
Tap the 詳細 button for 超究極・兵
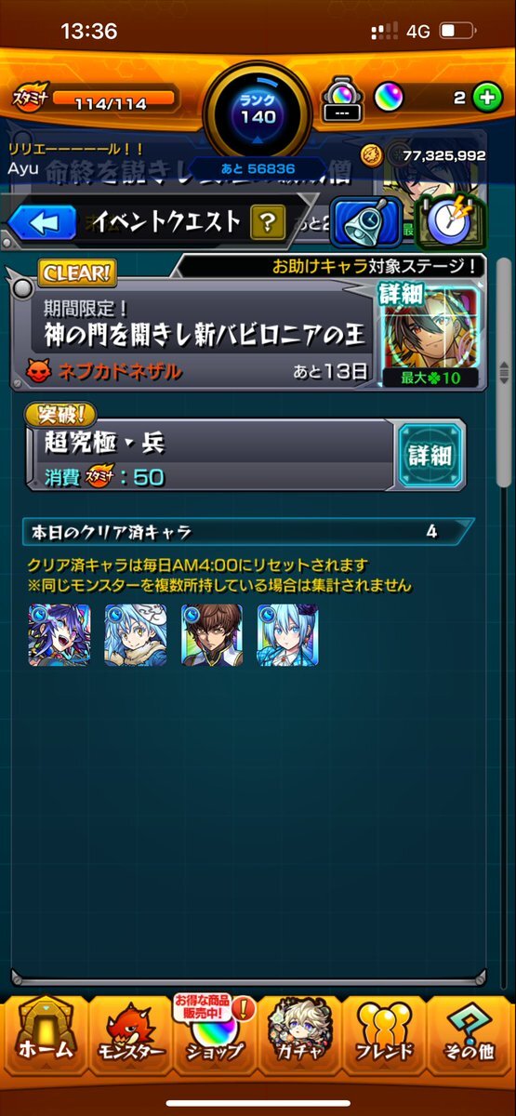point(429,455)
